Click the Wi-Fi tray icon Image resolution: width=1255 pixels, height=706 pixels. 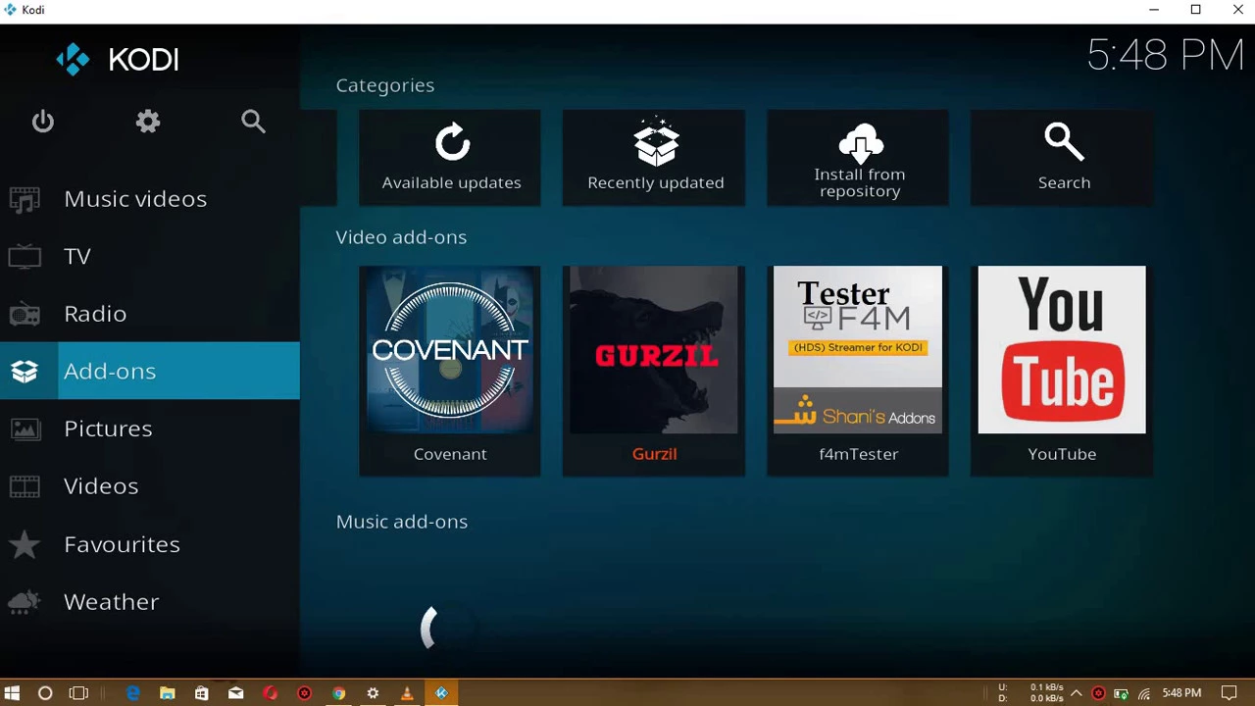tap(1143, 693)
